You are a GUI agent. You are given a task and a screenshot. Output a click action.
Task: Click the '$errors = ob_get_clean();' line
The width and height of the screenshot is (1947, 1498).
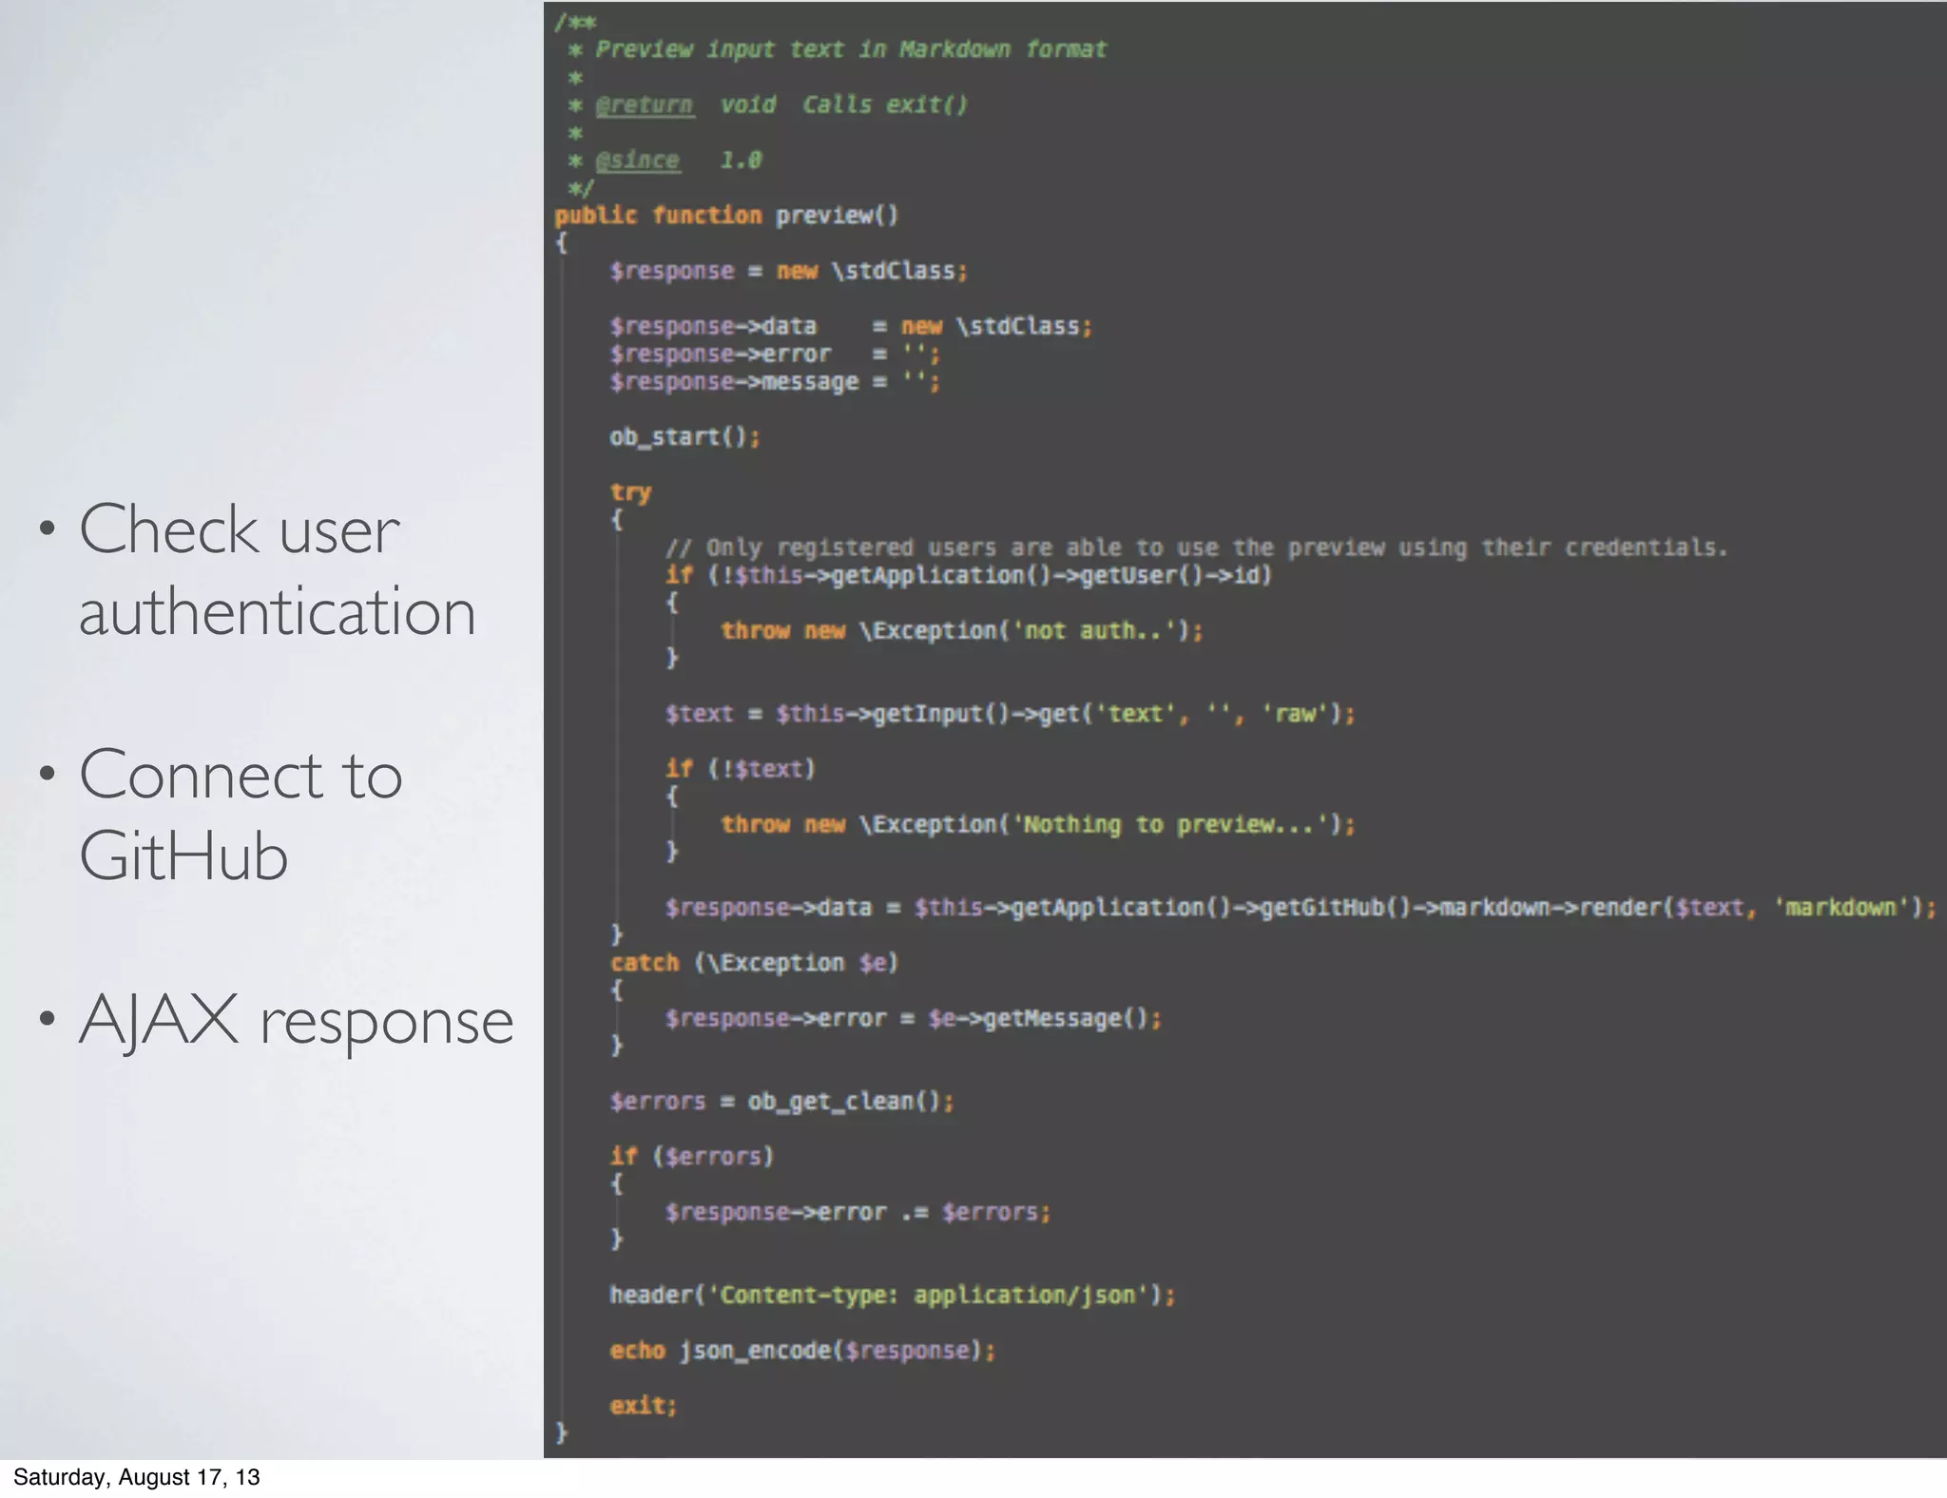tap(781, 1102)
